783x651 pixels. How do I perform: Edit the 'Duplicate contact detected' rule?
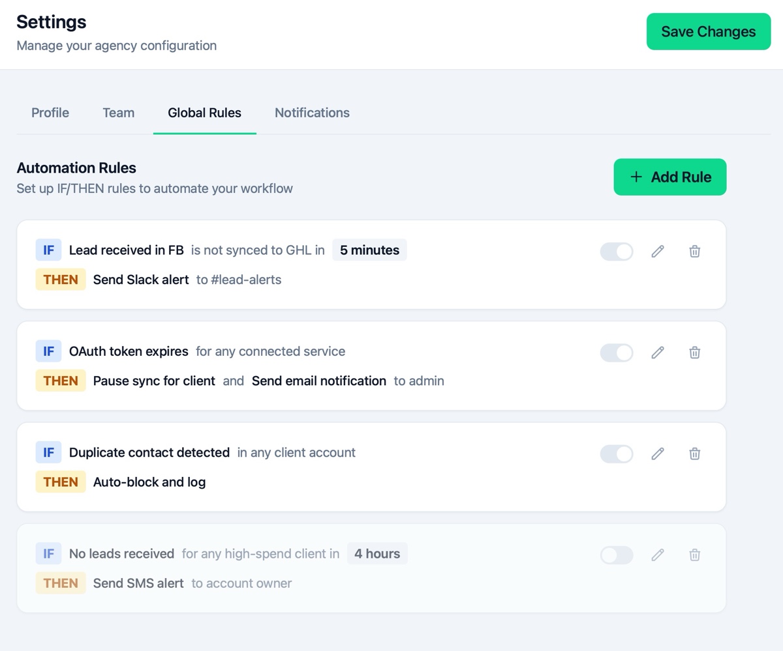pyautogui.click(x=657, y=454)
